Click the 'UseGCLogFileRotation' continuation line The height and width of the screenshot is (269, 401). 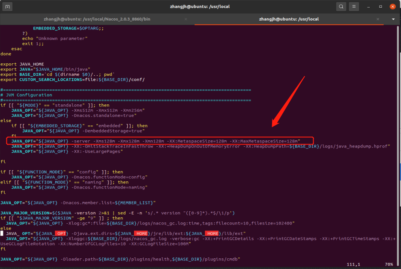click(x=96, y=244)
